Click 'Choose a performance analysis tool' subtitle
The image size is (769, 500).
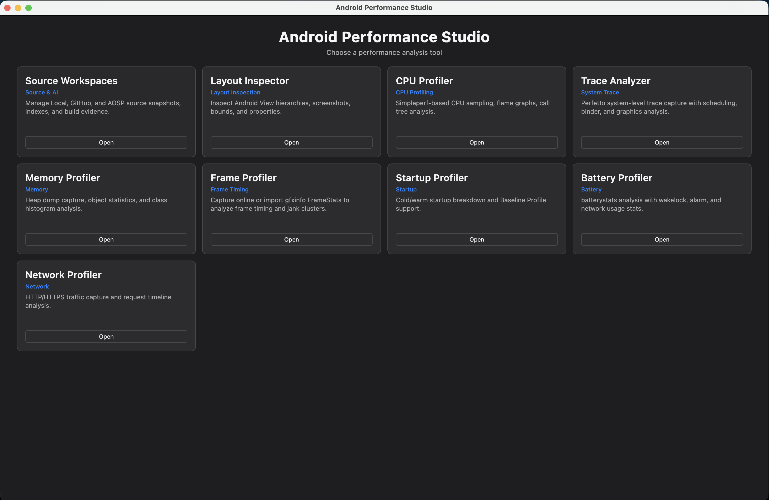point(384,53)
